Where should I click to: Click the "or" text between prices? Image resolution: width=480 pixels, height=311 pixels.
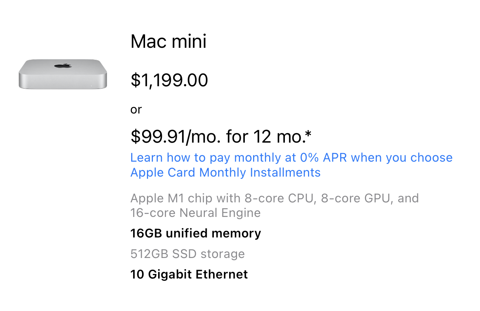coord(136,110)
